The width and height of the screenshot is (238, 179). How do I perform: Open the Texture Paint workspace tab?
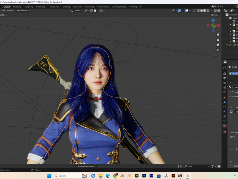[54, 7]
